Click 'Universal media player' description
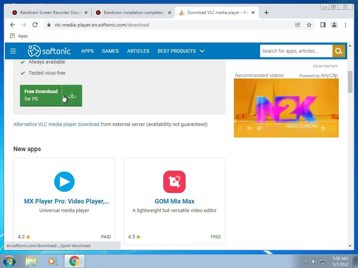 click(x=64, y=210)
